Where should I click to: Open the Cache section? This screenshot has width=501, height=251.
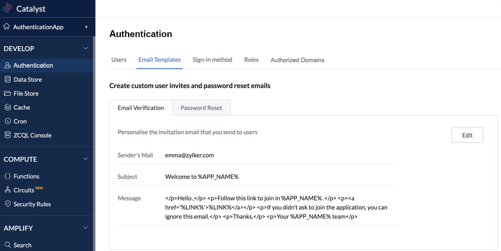point(7,107)
